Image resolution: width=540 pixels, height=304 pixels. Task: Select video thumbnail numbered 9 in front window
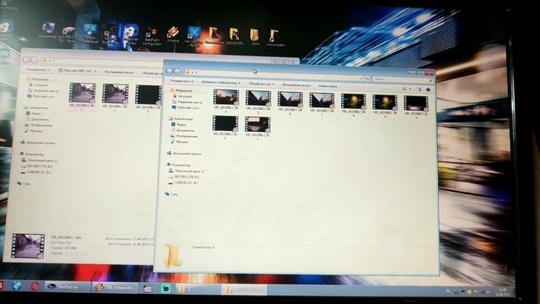tap(385, 102)
